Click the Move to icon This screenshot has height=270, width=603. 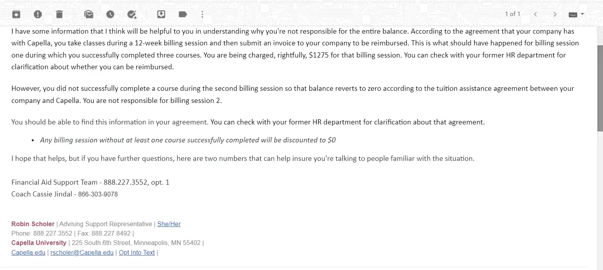tap(161, 14)
